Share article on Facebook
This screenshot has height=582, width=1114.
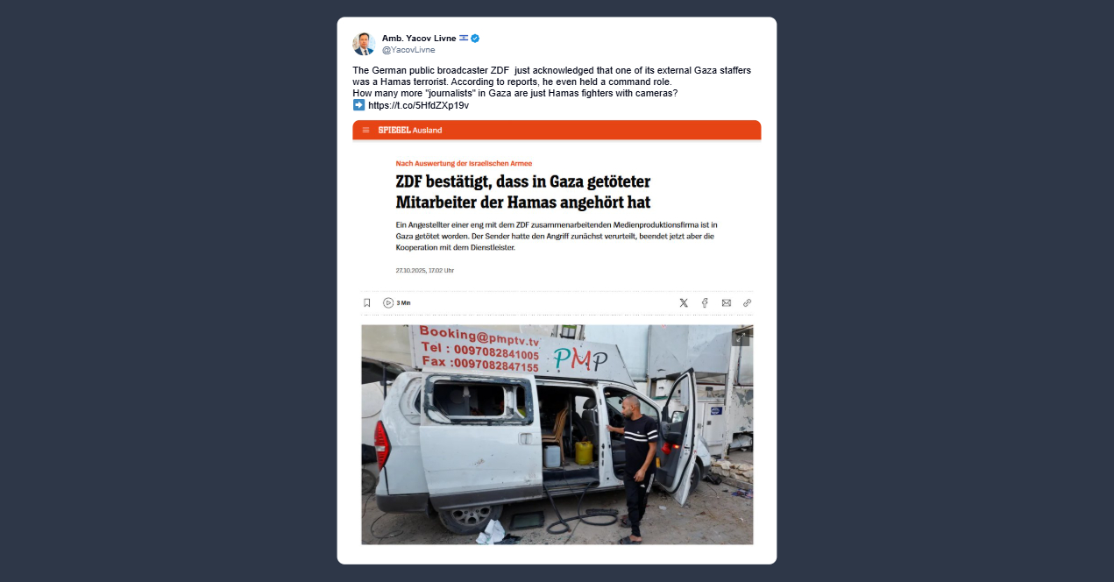tap(705, 302)
